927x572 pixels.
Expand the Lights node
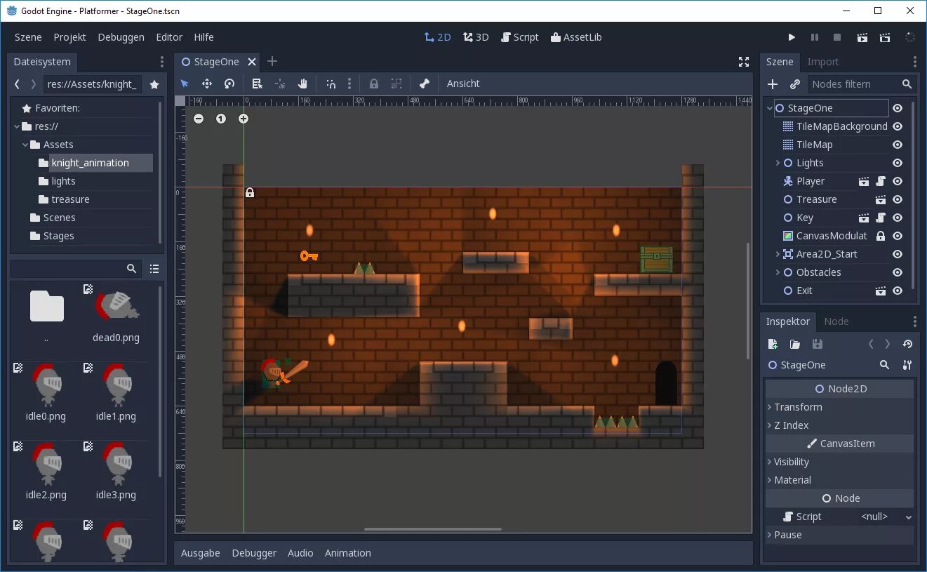(778, 163)
